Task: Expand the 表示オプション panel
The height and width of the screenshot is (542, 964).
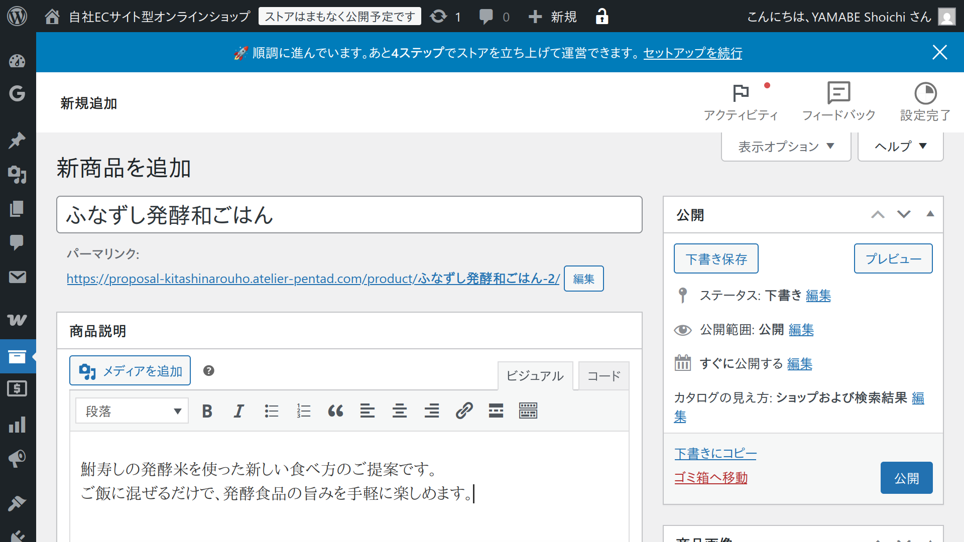Action: click(785, 146)
